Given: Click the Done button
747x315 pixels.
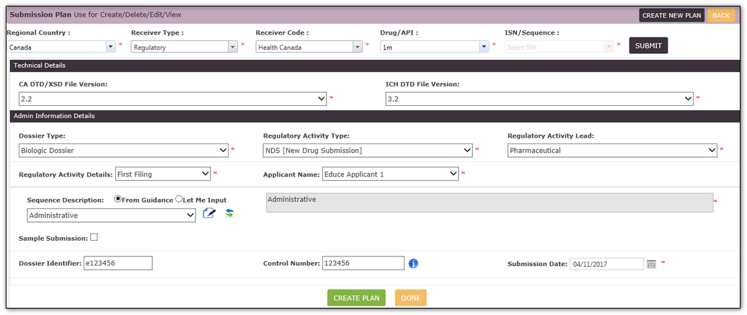Looking at the screenshot, I should (410, 298).
